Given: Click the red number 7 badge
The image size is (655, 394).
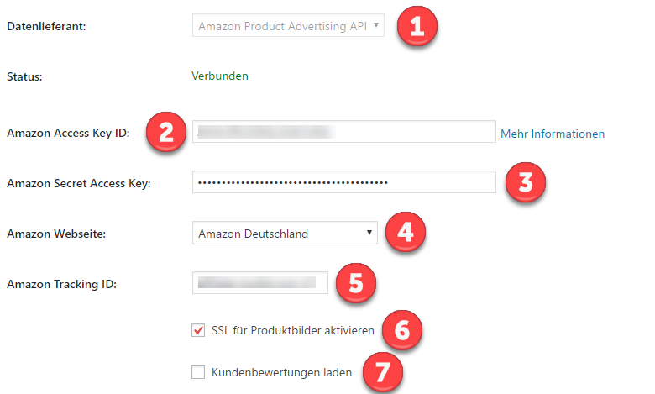Looking at the screenshot, I should coord(382,372).
